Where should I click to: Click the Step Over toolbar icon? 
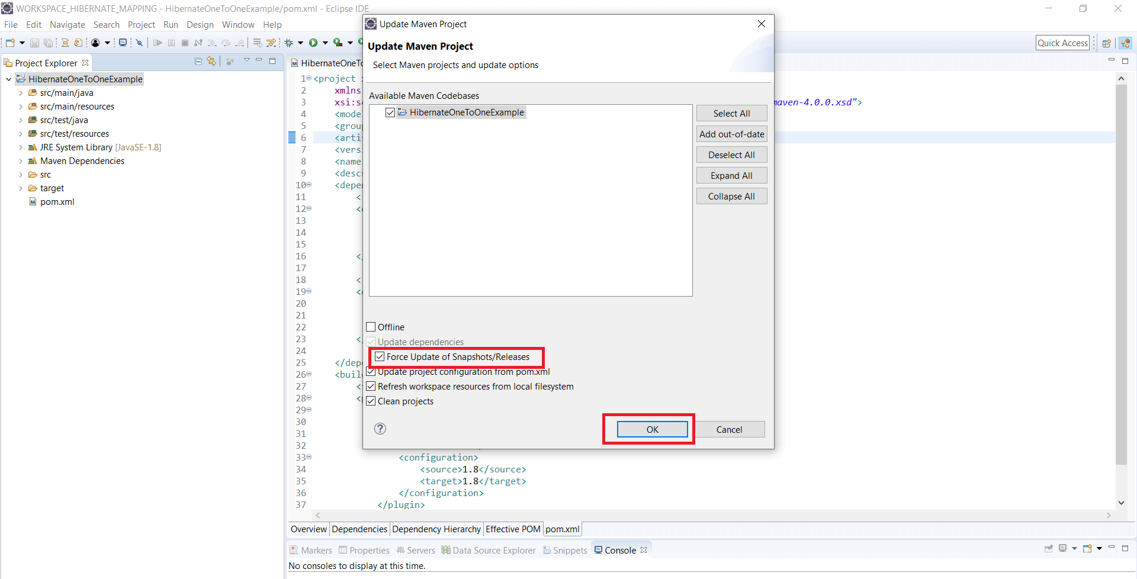point(226,43)
